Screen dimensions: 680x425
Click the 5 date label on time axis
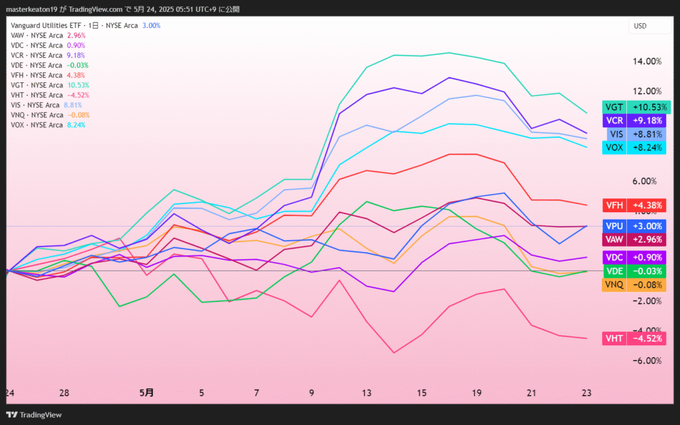pyautogui.click(x=201, y=393)
